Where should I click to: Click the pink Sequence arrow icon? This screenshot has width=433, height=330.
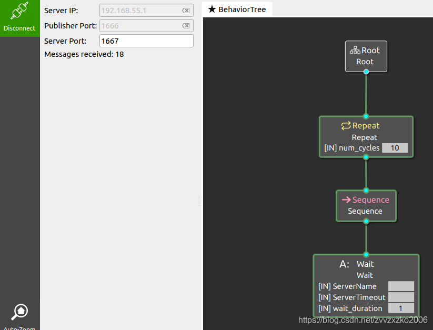point(346,199)
